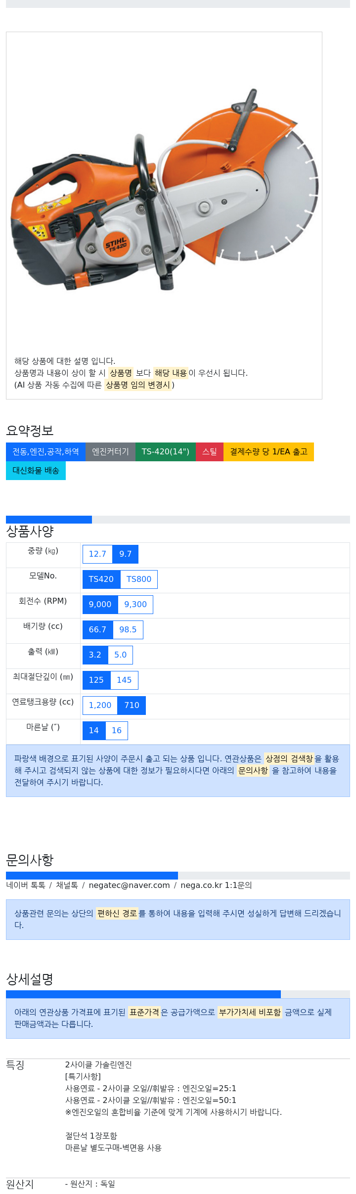Select the 5.0 kW output option
Image resolution: width=356 pixels, height=1194 pixels.
point(121,655)
